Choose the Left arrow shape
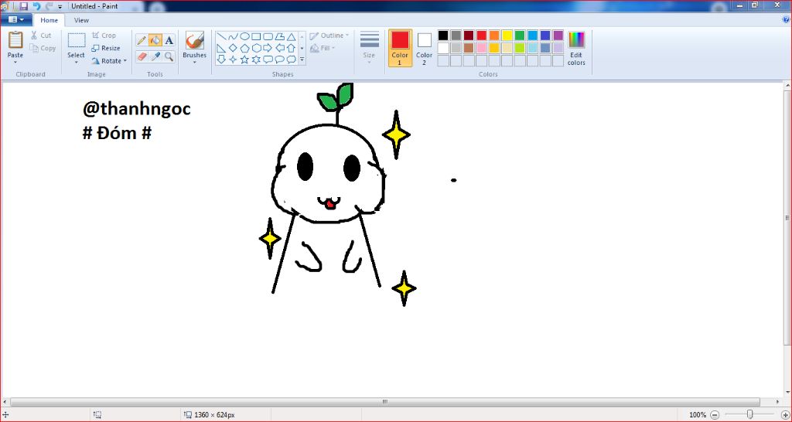Viewport: 792px width, 422px height. point(279,48)
